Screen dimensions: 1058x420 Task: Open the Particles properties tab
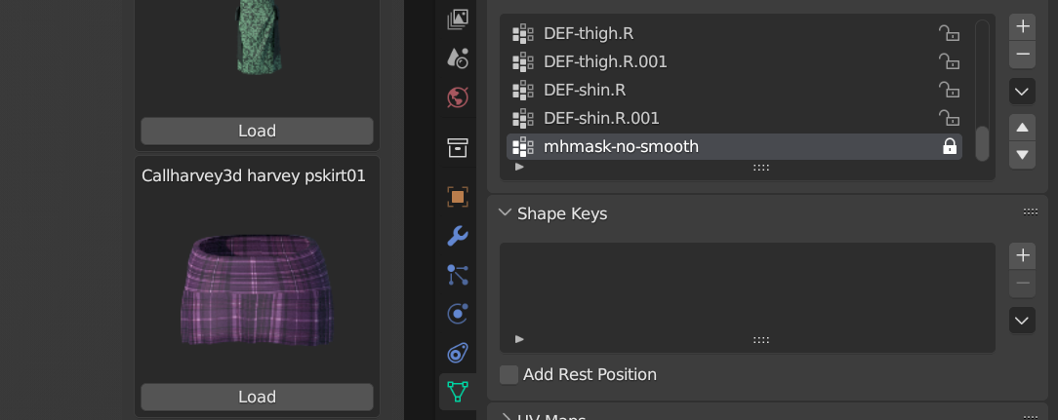(x=457, y=275)
